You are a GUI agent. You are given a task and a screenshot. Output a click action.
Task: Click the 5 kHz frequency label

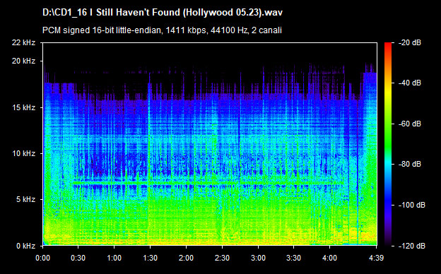[x=26, y=200]
